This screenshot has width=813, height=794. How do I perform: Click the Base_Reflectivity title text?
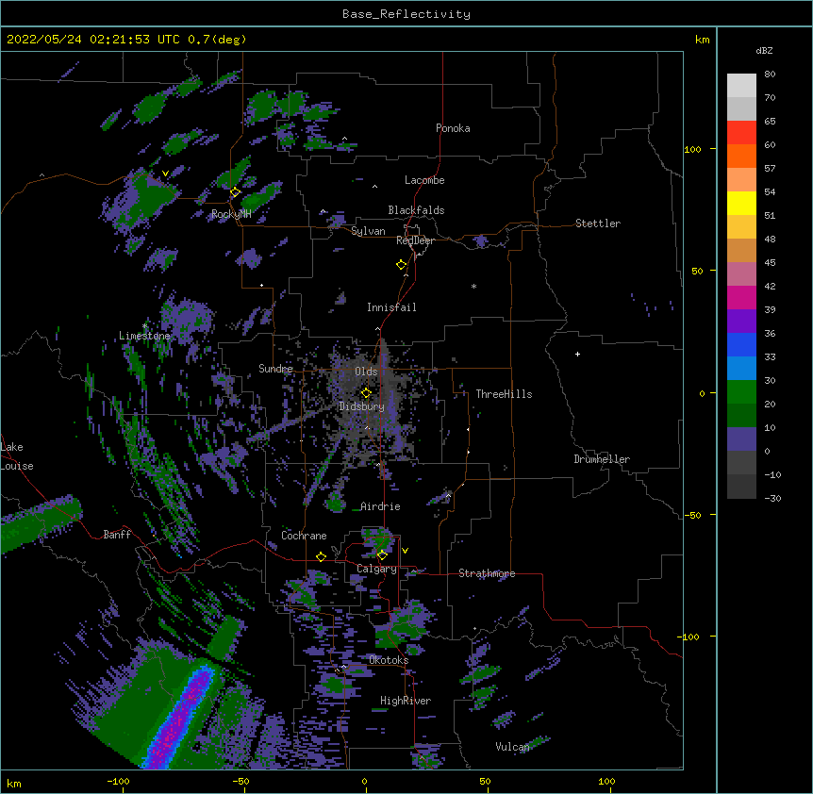click(406, 14)
